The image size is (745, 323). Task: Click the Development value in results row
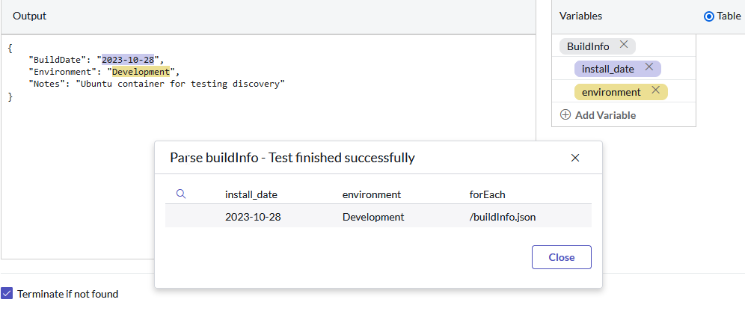[373, 217]
